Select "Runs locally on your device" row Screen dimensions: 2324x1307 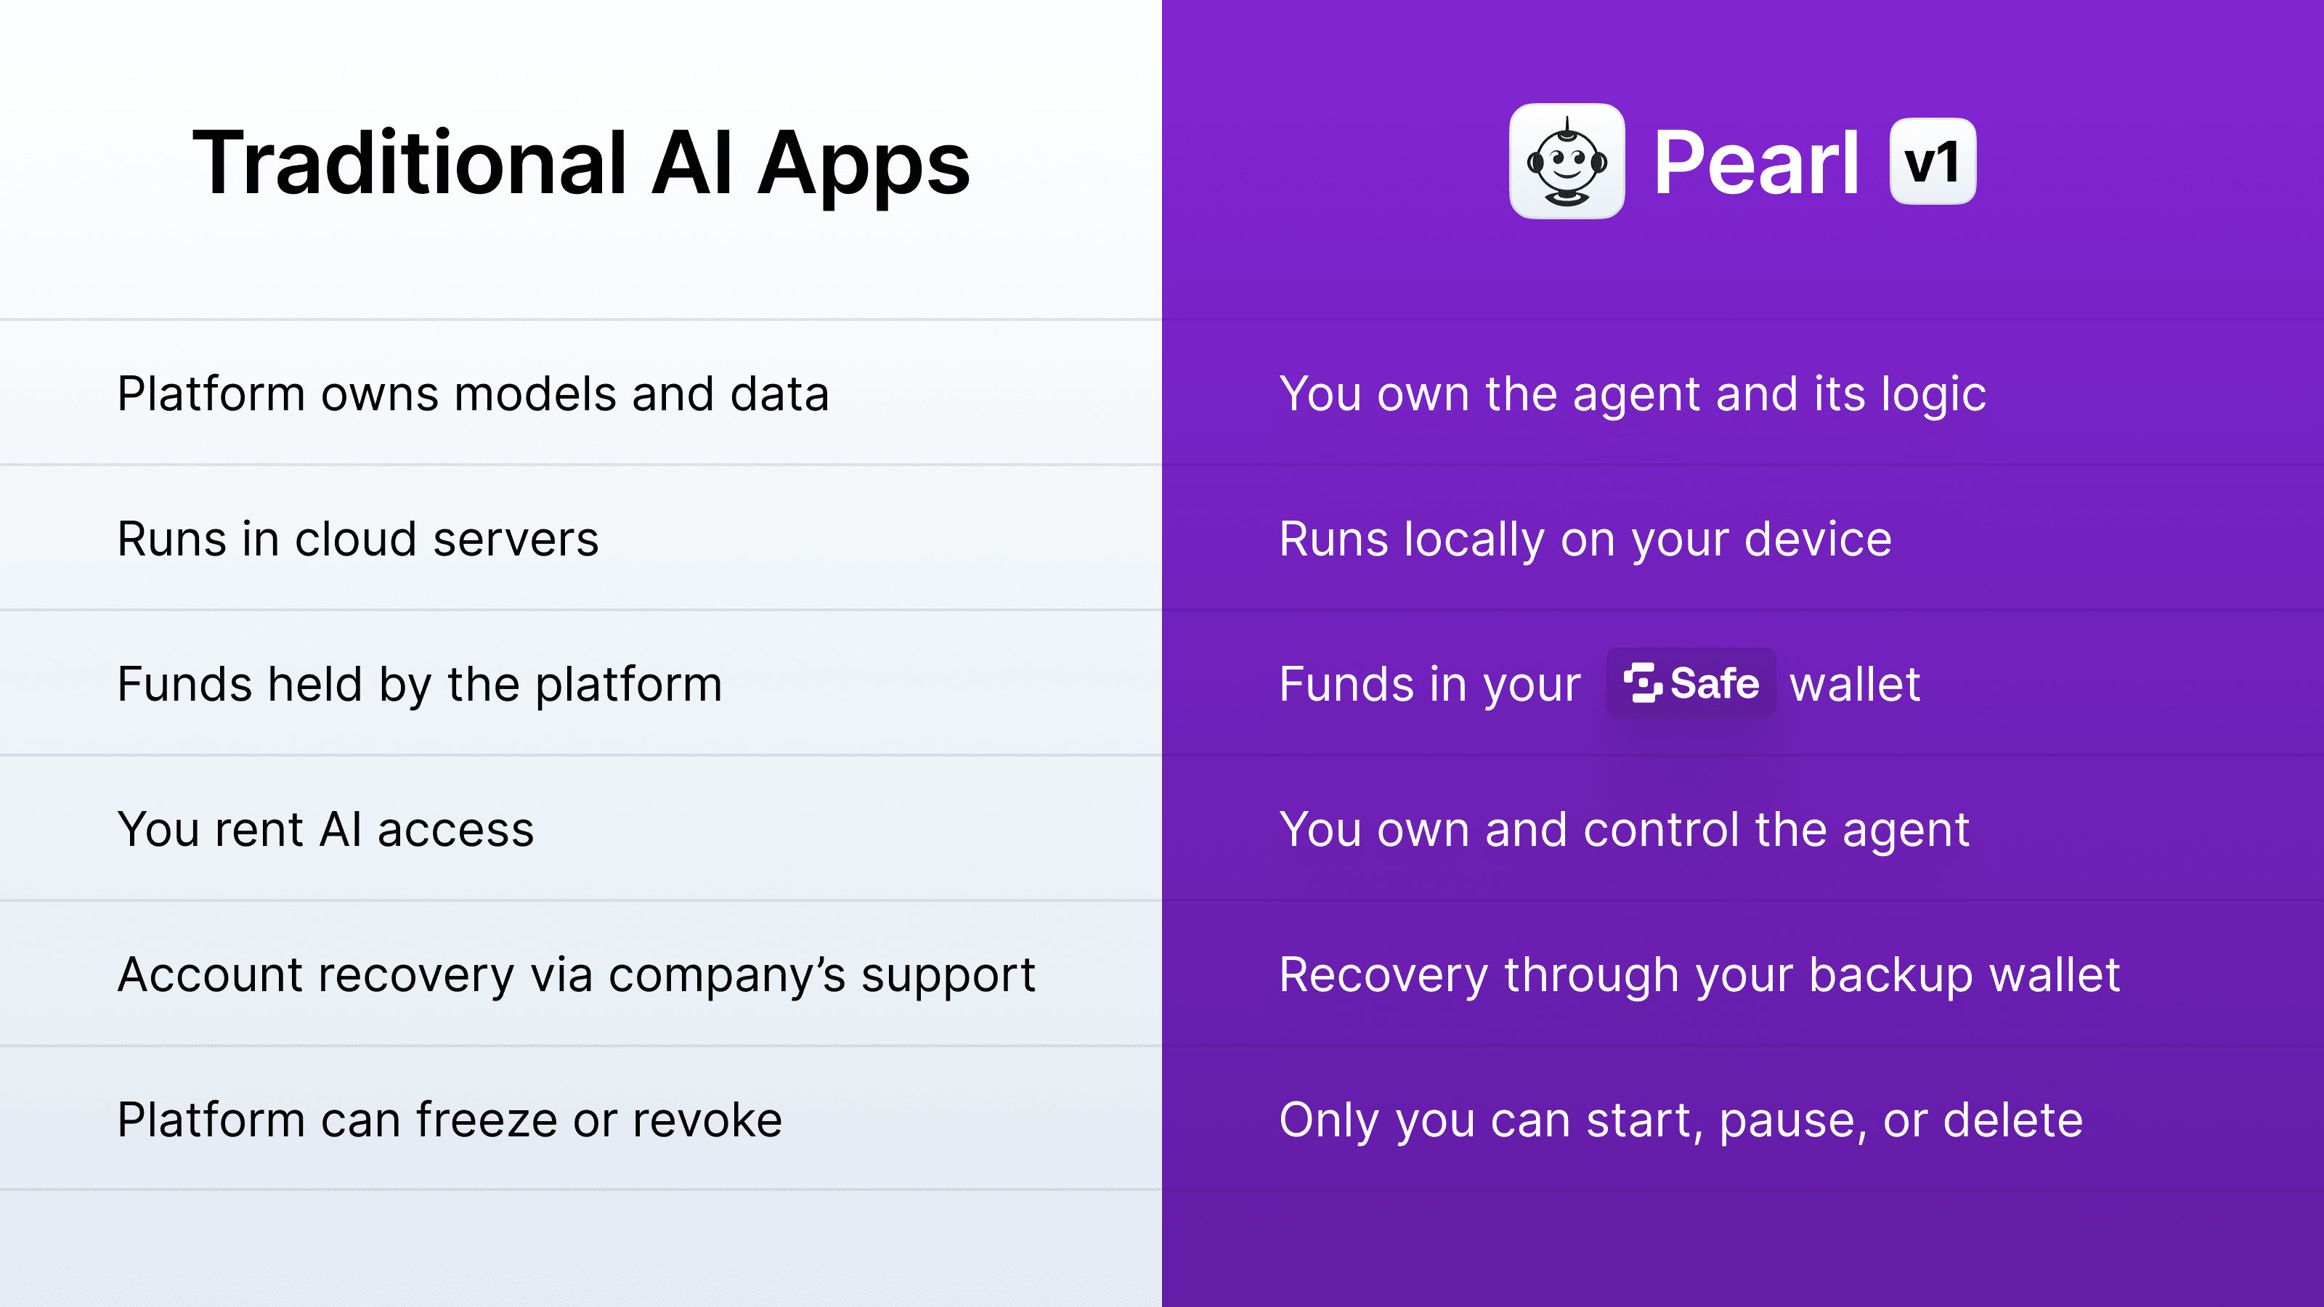point(1585,540)
